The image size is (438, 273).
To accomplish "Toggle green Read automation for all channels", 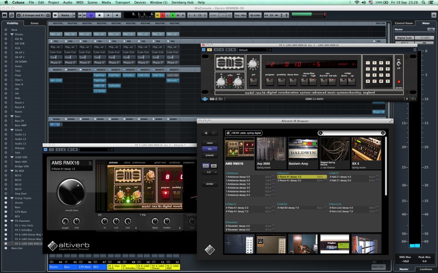I will pyautogui.click(x=173, y=15).
